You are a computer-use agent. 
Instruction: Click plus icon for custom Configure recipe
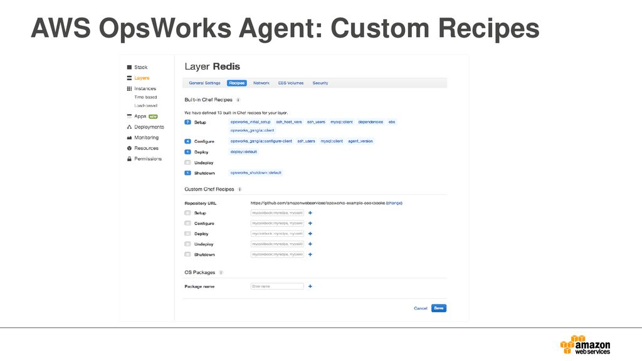click(310, 224)
